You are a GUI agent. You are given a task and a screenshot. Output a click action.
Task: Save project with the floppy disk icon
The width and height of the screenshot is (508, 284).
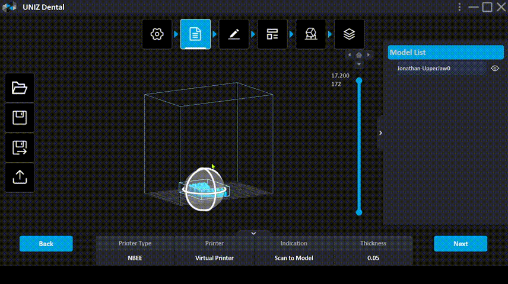pos(20,118)
